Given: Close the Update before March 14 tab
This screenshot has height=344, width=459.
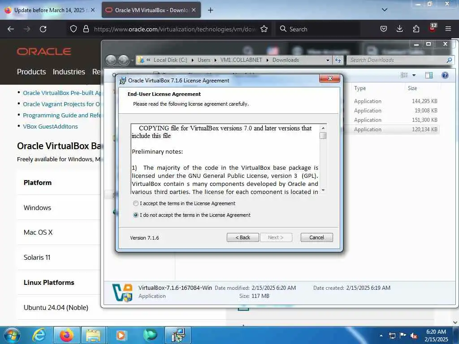Looking at the screenshot, I should [x=92, y=10].
